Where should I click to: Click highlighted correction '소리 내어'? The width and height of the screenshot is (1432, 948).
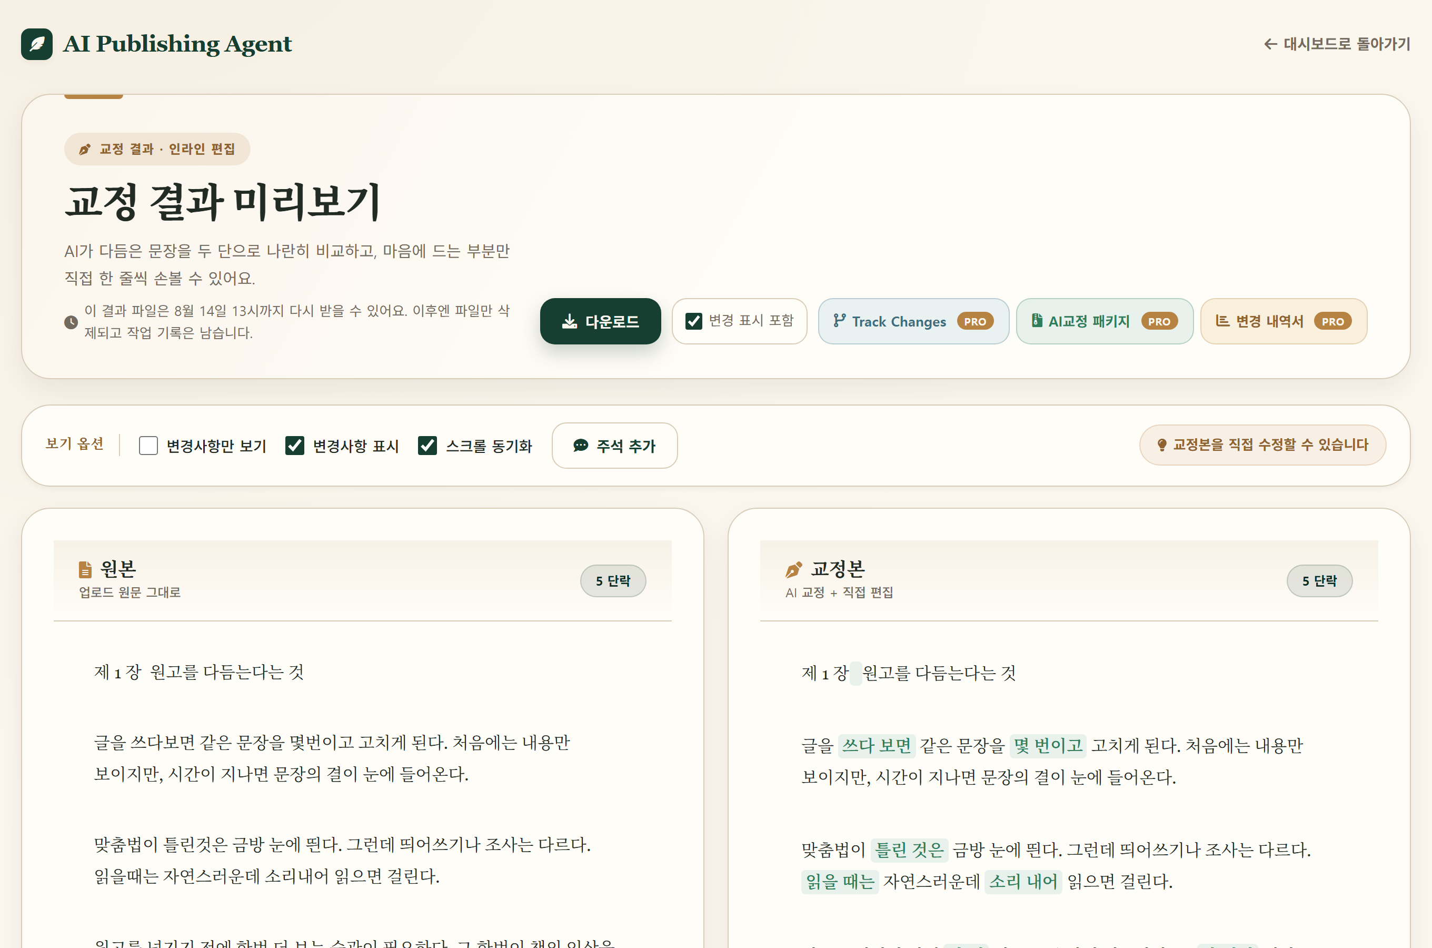click(1023, 882)
